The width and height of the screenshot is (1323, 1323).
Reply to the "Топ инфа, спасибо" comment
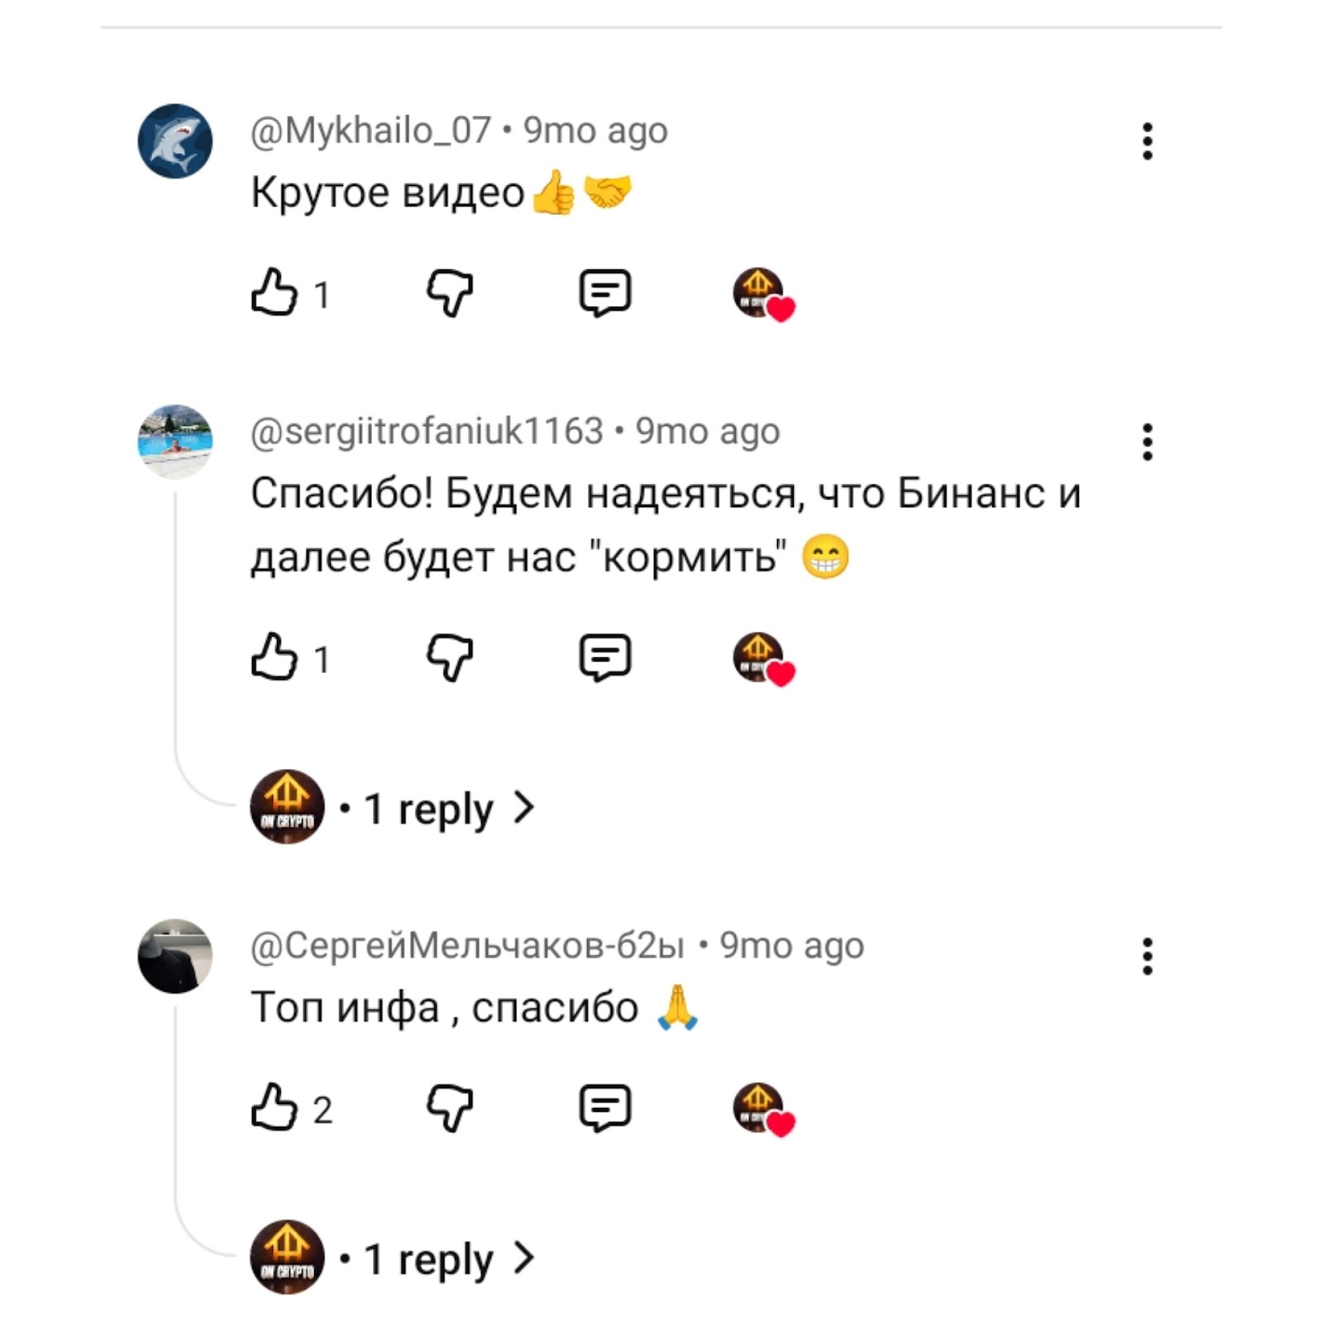point(604,1108)
